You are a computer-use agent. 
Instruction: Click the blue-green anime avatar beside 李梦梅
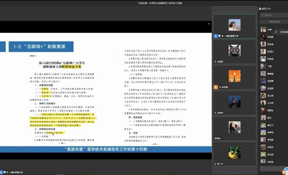263,132
